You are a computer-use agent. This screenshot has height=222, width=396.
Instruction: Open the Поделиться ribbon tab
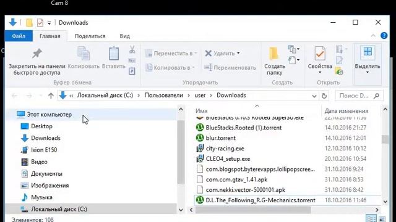click(90, 36)
